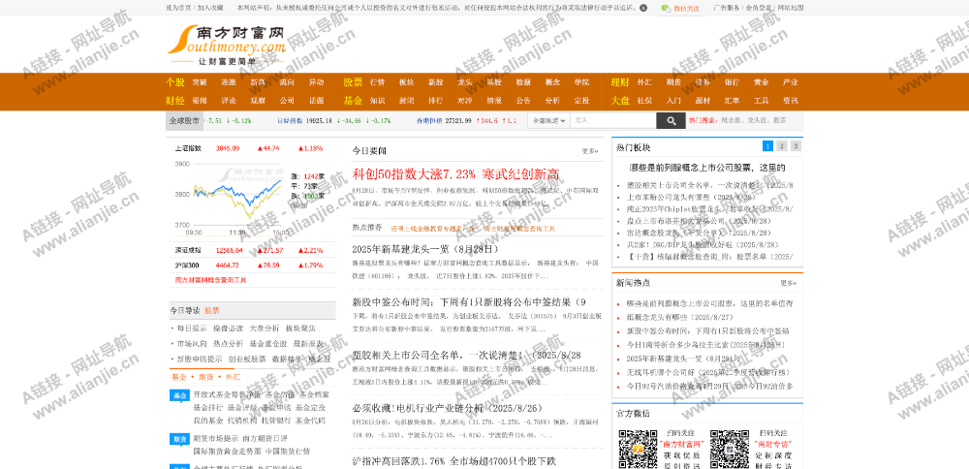Click 概念 in the nav bar
Screen dimensions: 969x469
[x=552, y=82]
